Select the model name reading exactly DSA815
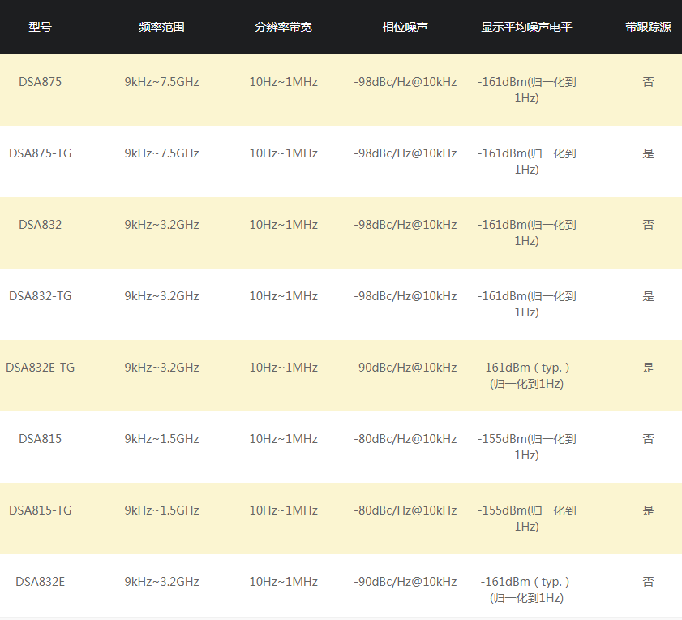This screenshot has width=682, height=620. click(x=40, y=439)
